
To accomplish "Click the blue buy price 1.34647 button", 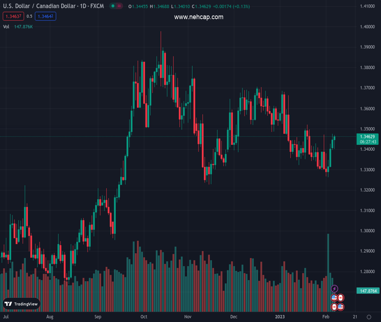I will click(x=45, y=17).
